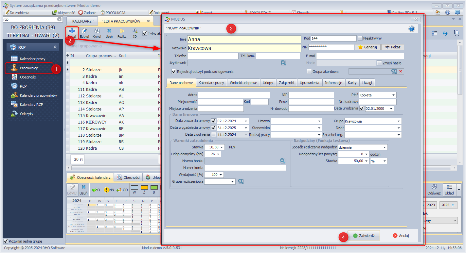Click search icon beside Nazwa banku field

click(283, 161)
